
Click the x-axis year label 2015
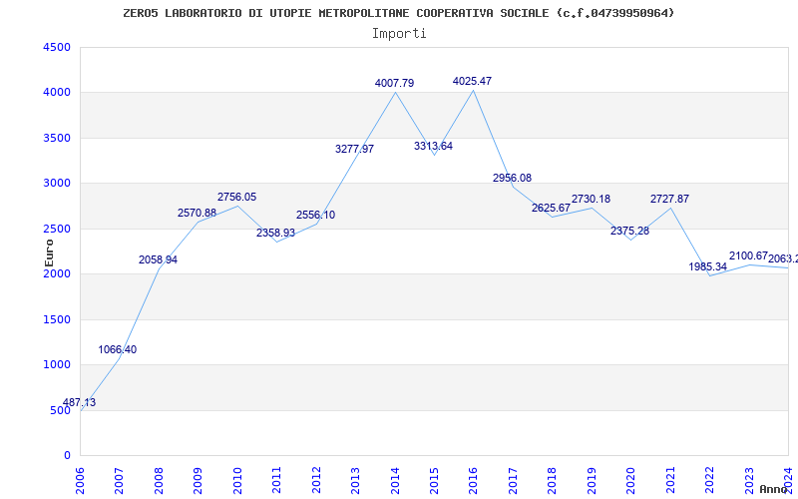tap(434, 480)
